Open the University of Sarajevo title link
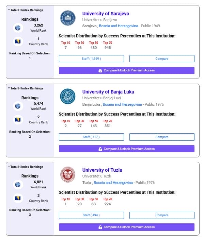The image size is (203, 239). click(106, 14)
